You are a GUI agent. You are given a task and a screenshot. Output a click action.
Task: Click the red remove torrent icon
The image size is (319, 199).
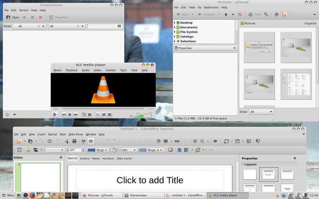coord(40,17)
